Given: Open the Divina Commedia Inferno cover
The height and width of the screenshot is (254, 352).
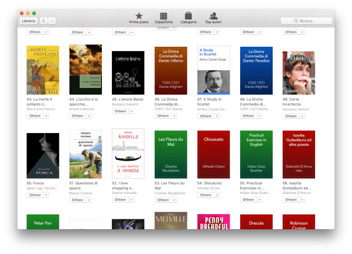Looking at the screenshot, I should (170, 70).
